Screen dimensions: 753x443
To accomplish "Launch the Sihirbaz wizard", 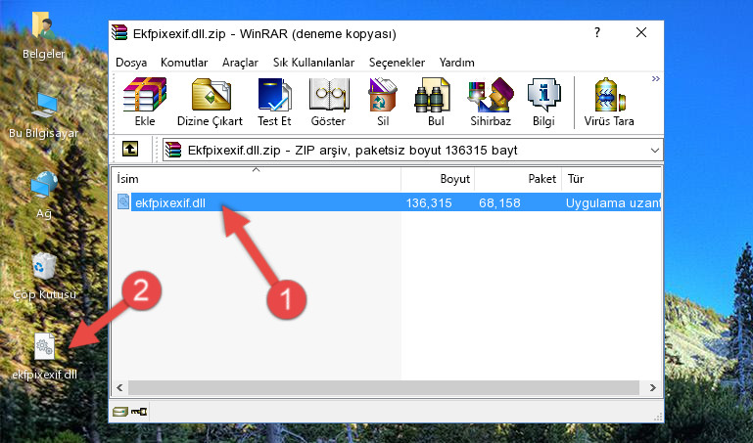I will point(491,102).
